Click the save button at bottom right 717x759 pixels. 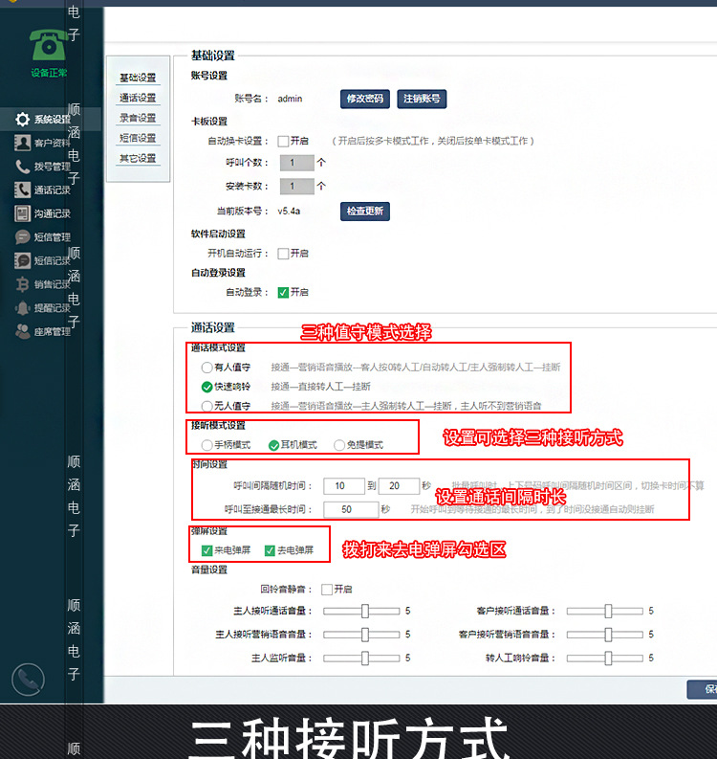[x=704, y=689]
